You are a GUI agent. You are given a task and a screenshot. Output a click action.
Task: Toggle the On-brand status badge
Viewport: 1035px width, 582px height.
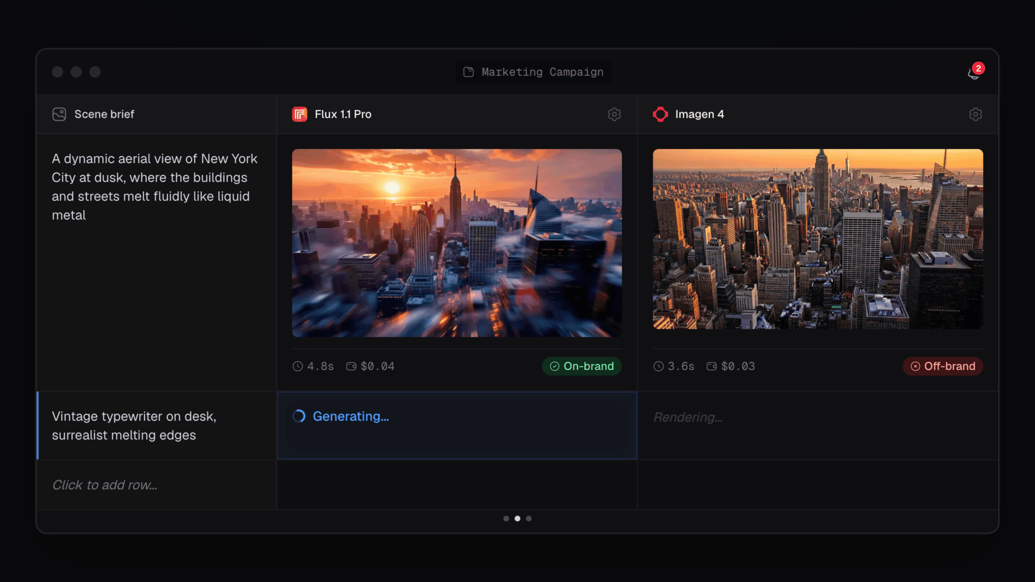[582, 366]
